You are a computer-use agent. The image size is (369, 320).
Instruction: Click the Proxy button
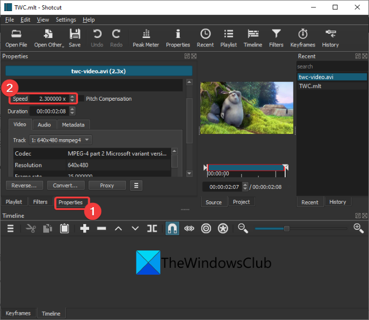pos(107,186)
